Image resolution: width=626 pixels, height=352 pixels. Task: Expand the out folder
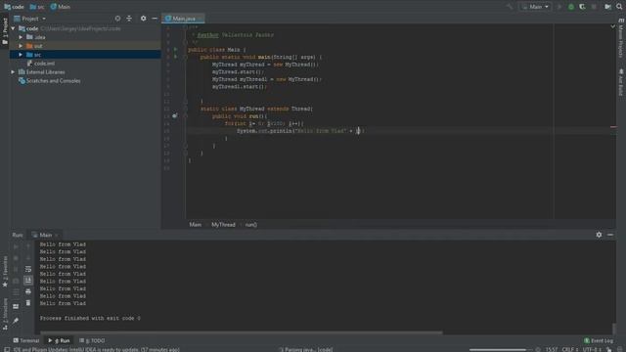point(21,46)
